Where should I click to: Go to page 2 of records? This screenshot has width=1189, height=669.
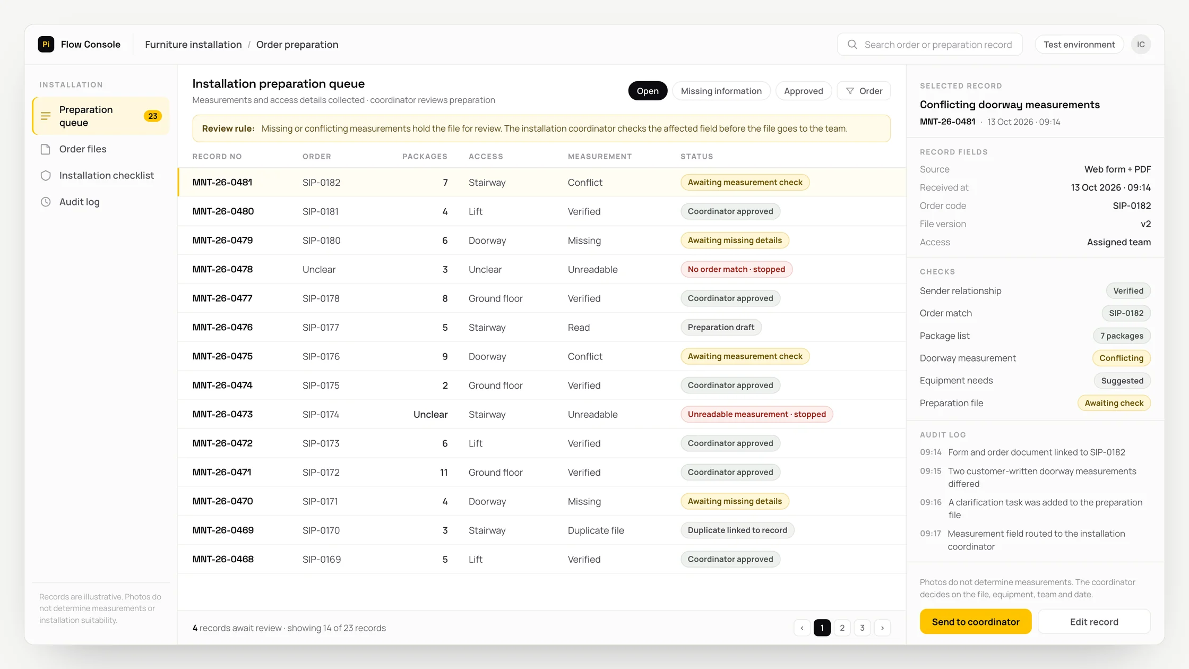coord(842,628)
